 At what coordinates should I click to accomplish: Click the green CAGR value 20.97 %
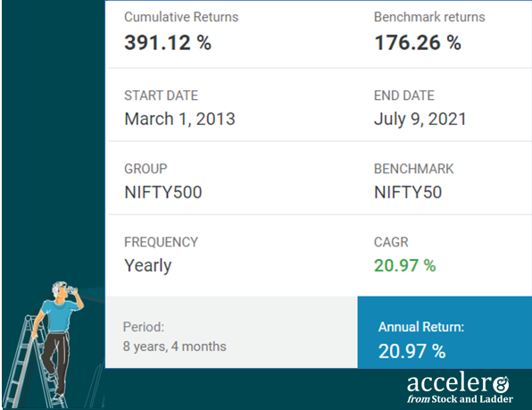tap(404, 265)
